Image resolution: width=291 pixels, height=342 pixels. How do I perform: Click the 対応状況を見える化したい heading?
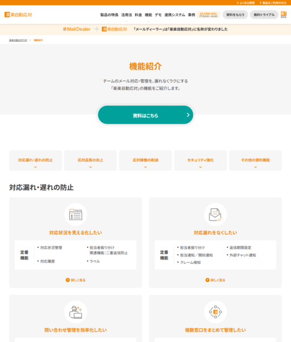(76, 233)
